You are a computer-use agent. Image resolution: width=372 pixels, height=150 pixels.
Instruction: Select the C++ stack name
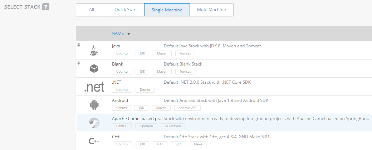(x=116, y=137)
